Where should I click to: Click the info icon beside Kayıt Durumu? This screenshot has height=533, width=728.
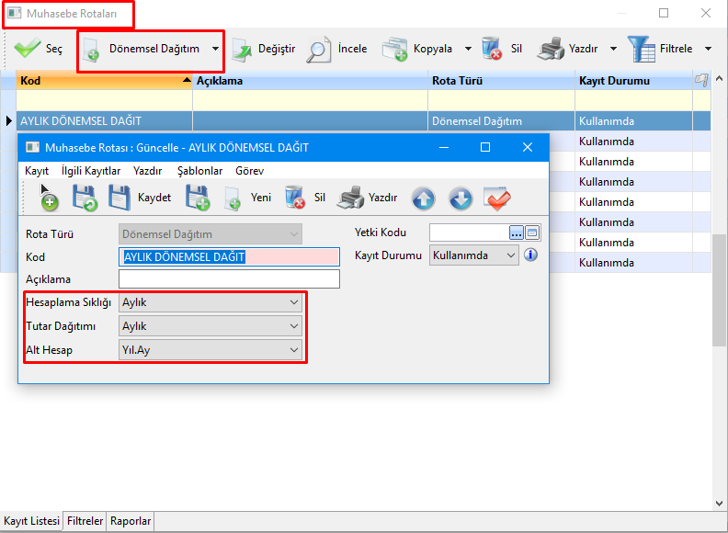pos(530,255)
